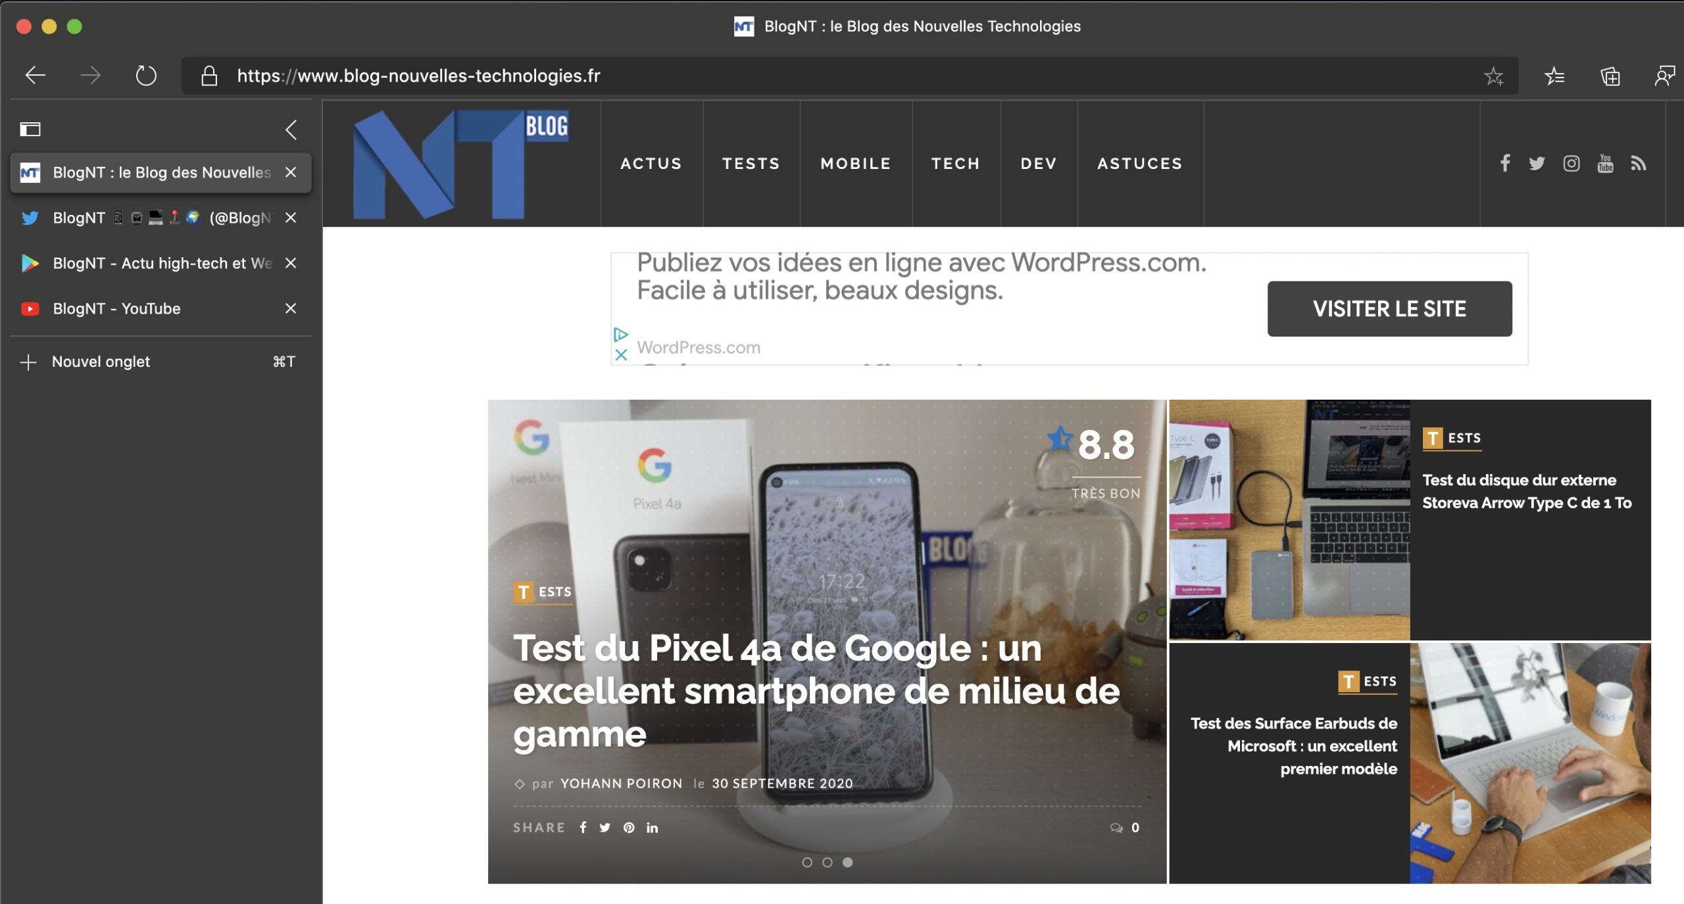1684x904 pixels.
Task: Open the BlogNT YouTube icon in the header
Action: (1604, 163)
